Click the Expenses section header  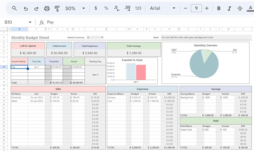click(142, 89)
